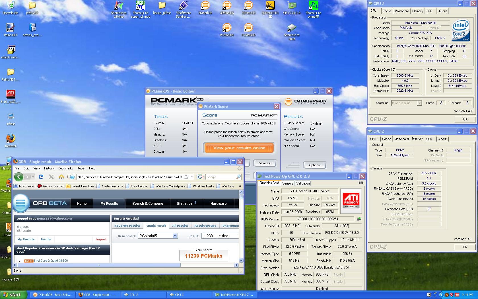Open the Intel Core 2 Quad Q6600 link

[x=51, y=261]
